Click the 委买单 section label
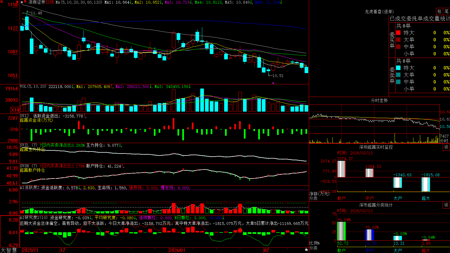The width and height of the screenshot is (450, 253). click(392, 40)
